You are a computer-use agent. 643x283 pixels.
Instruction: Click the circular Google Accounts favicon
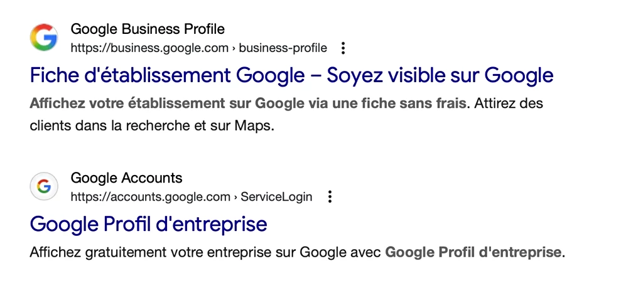point(44,186)
